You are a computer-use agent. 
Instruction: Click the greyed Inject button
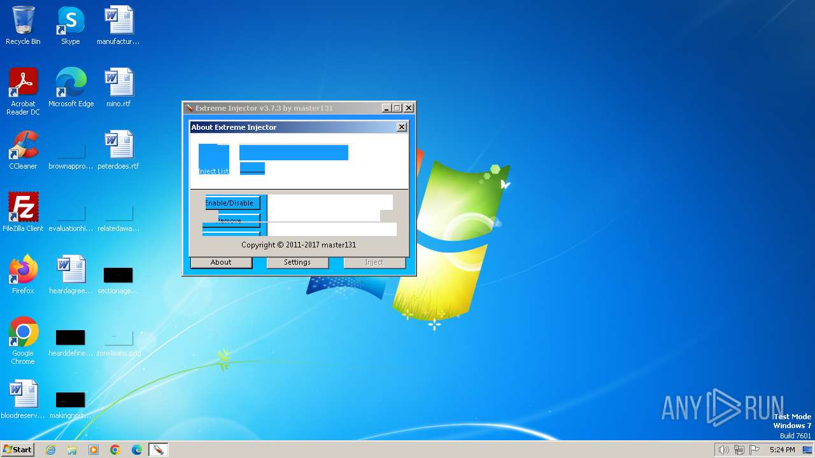coord(374,262)
